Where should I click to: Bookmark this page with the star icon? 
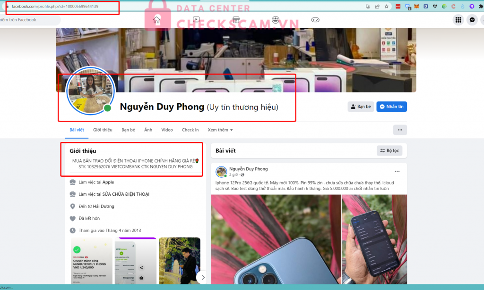click(387, 7)
